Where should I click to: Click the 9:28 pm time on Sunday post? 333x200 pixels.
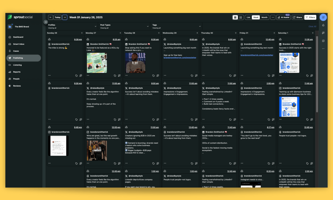[x=78, y=39]
